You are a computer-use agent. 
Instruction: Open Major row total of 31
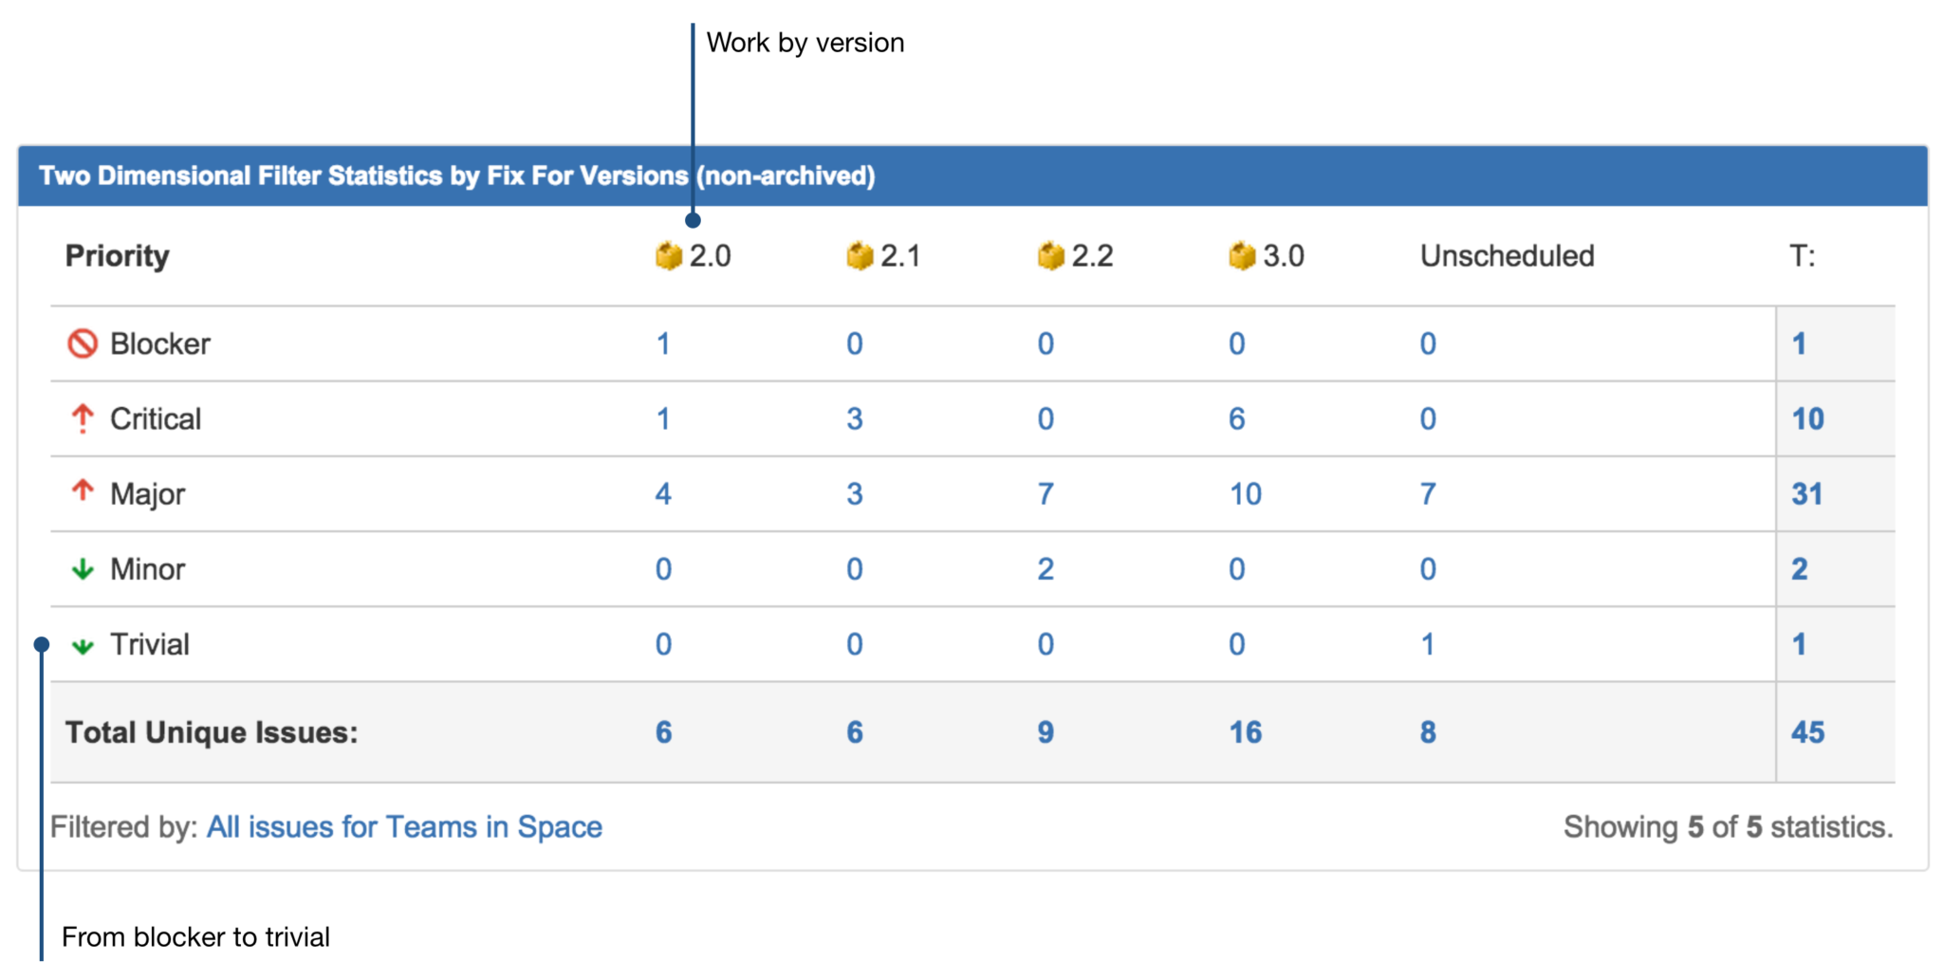(1807, 493)
